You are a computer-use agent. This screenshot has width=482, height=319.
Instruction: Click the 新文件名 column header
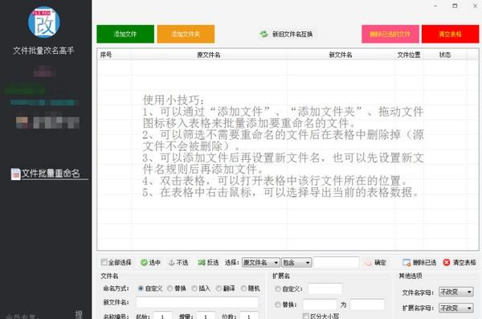[x=341, y=55]
